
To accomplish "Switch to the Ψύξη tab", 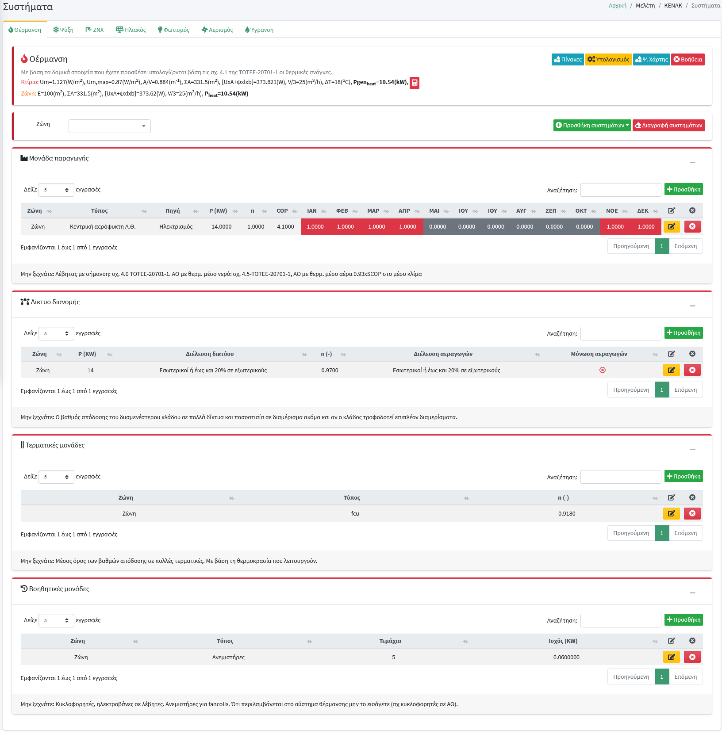I will tap(63, 30).
